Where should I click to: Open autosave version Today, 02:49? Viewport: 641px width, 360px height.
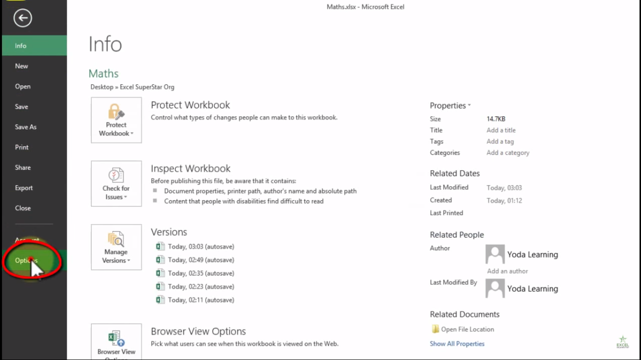click(201, 260)
